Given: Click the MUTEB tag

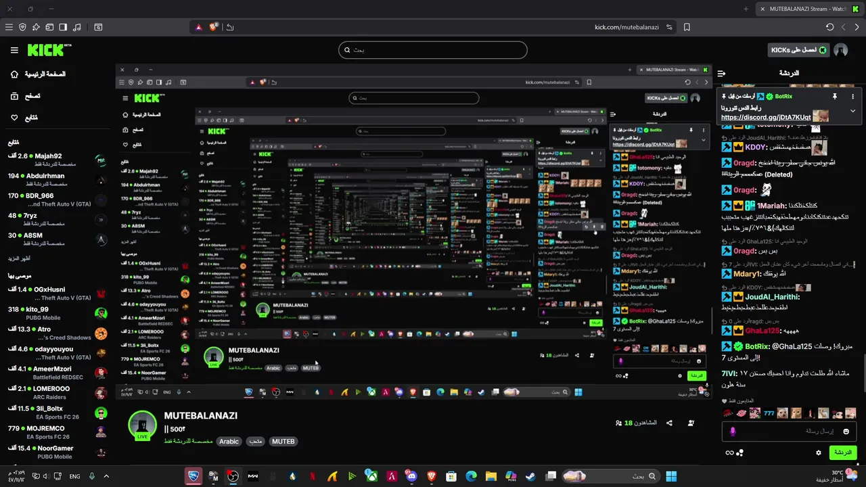Looking at the screenshot, I should (283, 441).
